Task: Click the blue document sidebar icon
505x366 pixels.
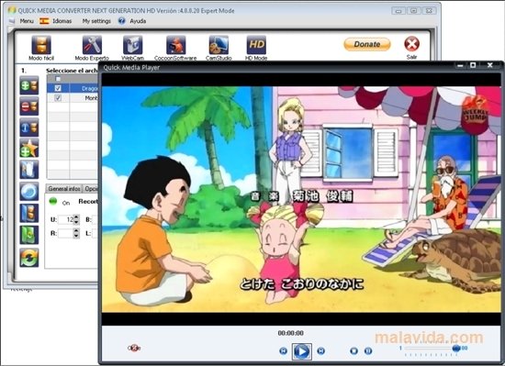Action: tap(29, 170)
